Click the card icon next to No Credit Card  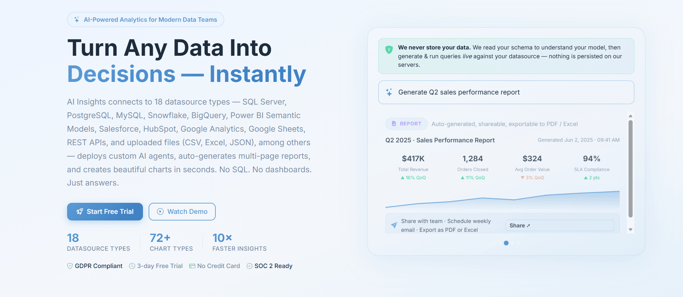(x=192, y=266)
